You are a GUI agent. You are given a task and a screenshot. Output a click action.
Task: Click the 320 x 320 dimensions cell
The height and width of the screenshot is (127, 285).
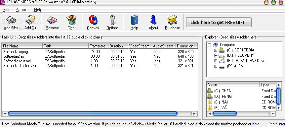coord(186,52)
